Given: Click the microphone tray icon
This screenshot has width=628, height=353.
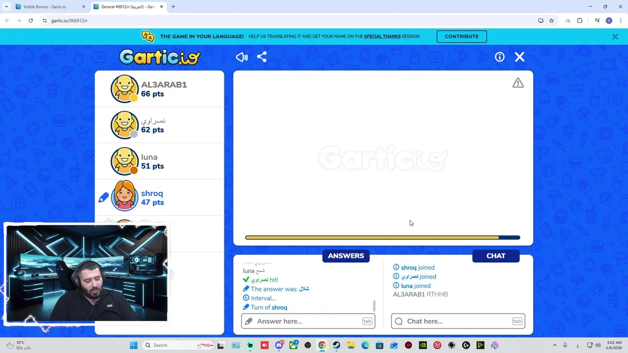Looking at the screenshot, I should tap(565, 345).
